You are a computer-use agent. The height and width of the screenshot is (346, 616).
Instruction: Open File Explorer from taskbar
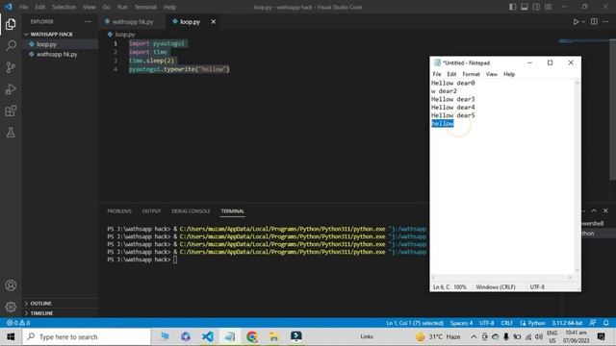click(x=273, y=336)
